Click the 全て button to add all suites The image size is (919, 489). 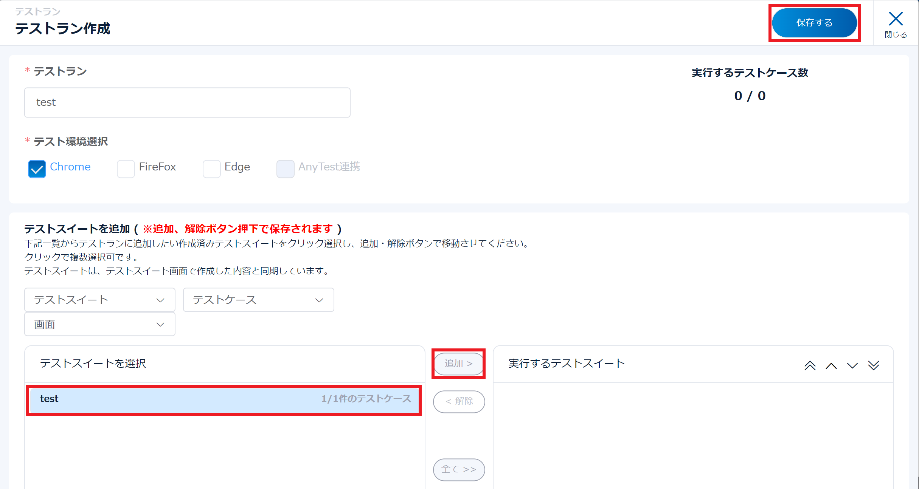pos(459,469)
